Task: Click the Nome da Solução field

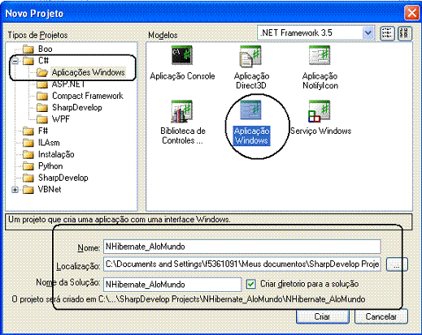Action: pos(172,285)
